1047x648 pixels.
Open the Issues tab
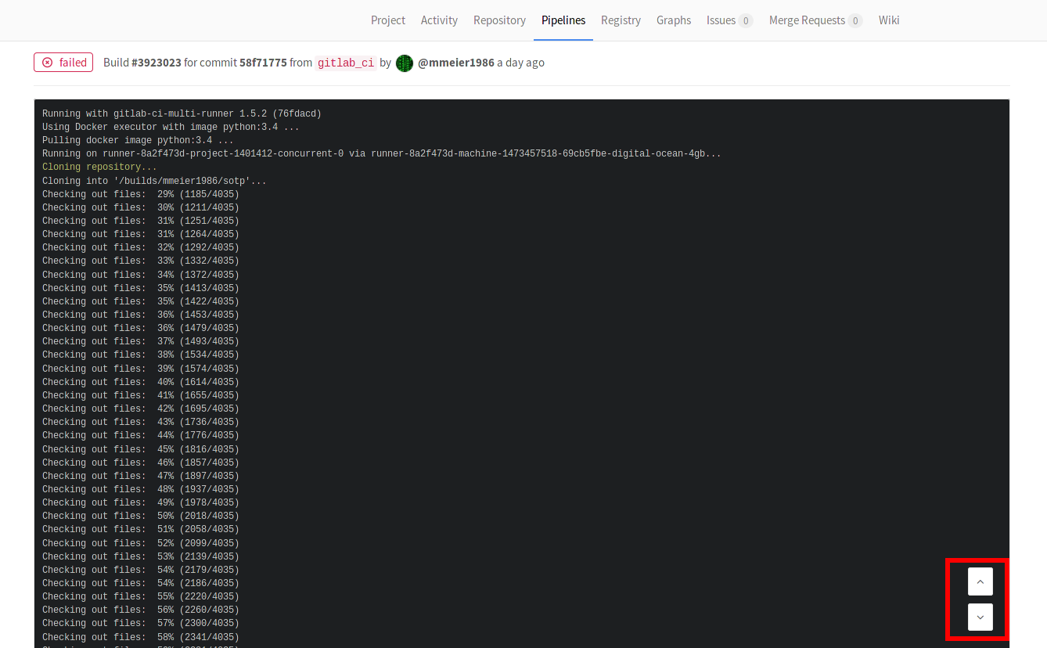click(729, 20)
